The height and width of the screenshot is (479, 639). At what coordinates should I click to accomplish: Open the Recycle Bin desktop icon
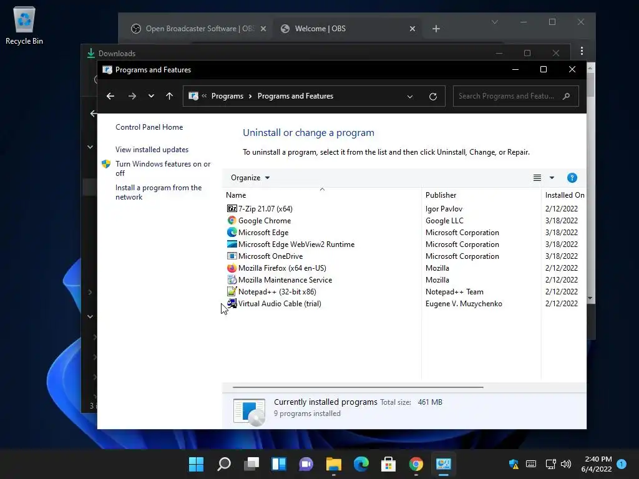pos(24,25)
